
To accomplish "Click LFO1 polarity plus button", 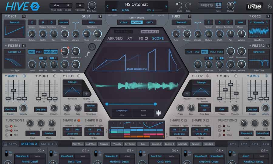I will coord(86,93).
